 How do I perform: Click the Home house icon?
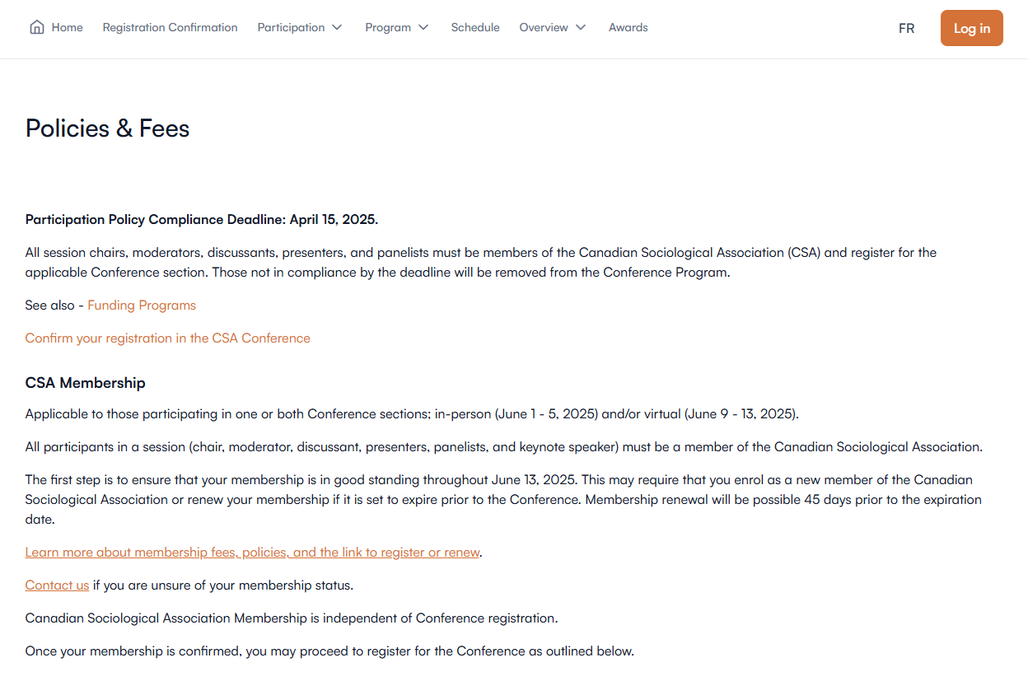pyautogui.click(x=36, y=27)
